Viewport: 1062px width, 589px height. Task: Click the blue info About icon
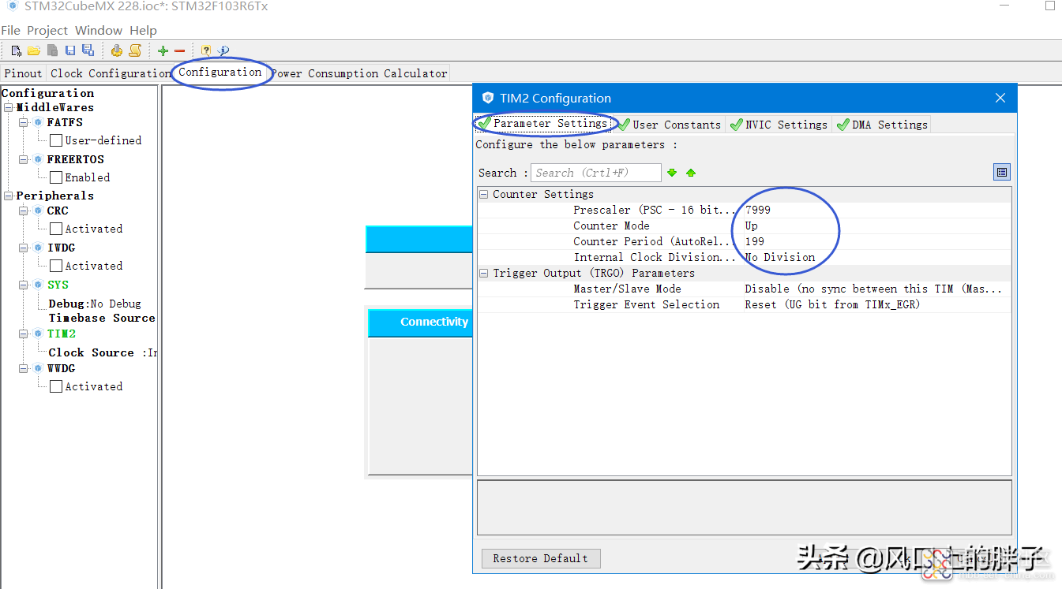coord(223,50)
